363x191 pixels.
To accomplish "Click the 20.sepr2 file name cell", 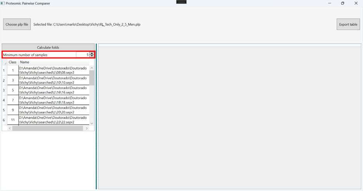I will point(54,110).
